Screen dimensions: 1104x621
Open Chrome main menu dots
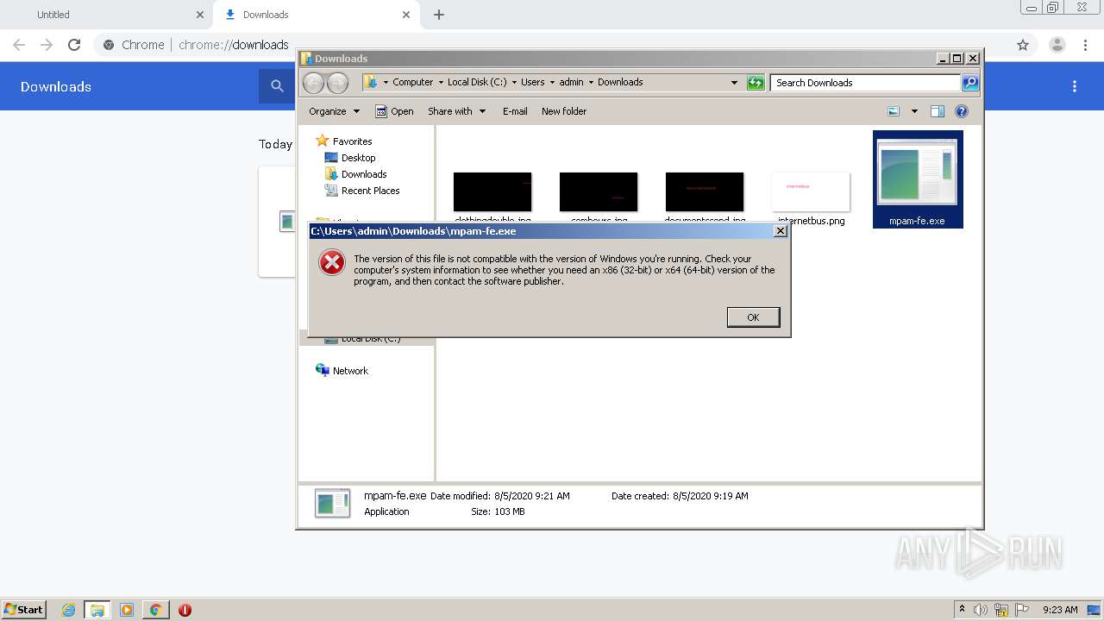click(x=1085, y=45)
